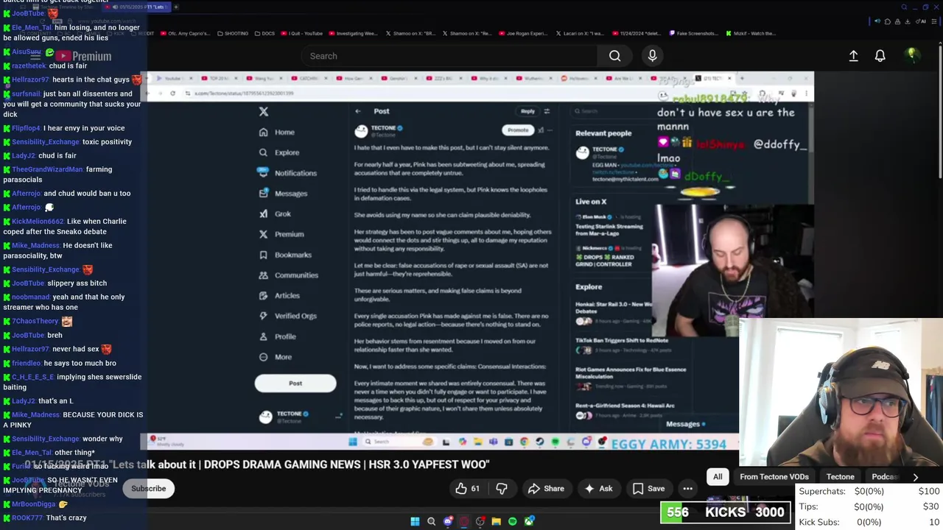Select the From Tectone VODs chip
Image resolution: width=943 pixels, height=530 pixels.
point(774,477)
